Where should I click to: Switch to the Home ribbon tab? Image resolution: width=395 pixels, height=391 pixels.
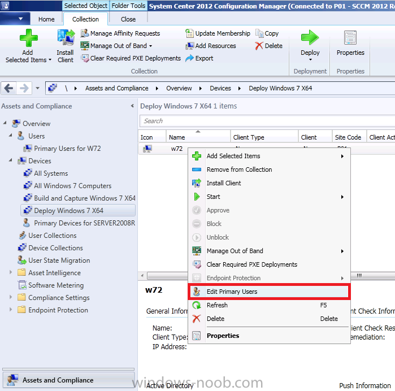(46, 19)
